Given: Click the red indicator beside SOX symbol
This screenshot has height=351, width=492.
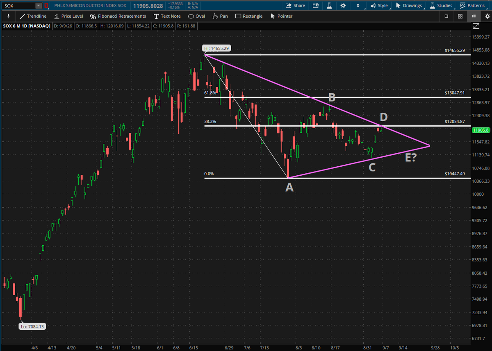Looking at the screenshot, I should click(x=46, y=6).
